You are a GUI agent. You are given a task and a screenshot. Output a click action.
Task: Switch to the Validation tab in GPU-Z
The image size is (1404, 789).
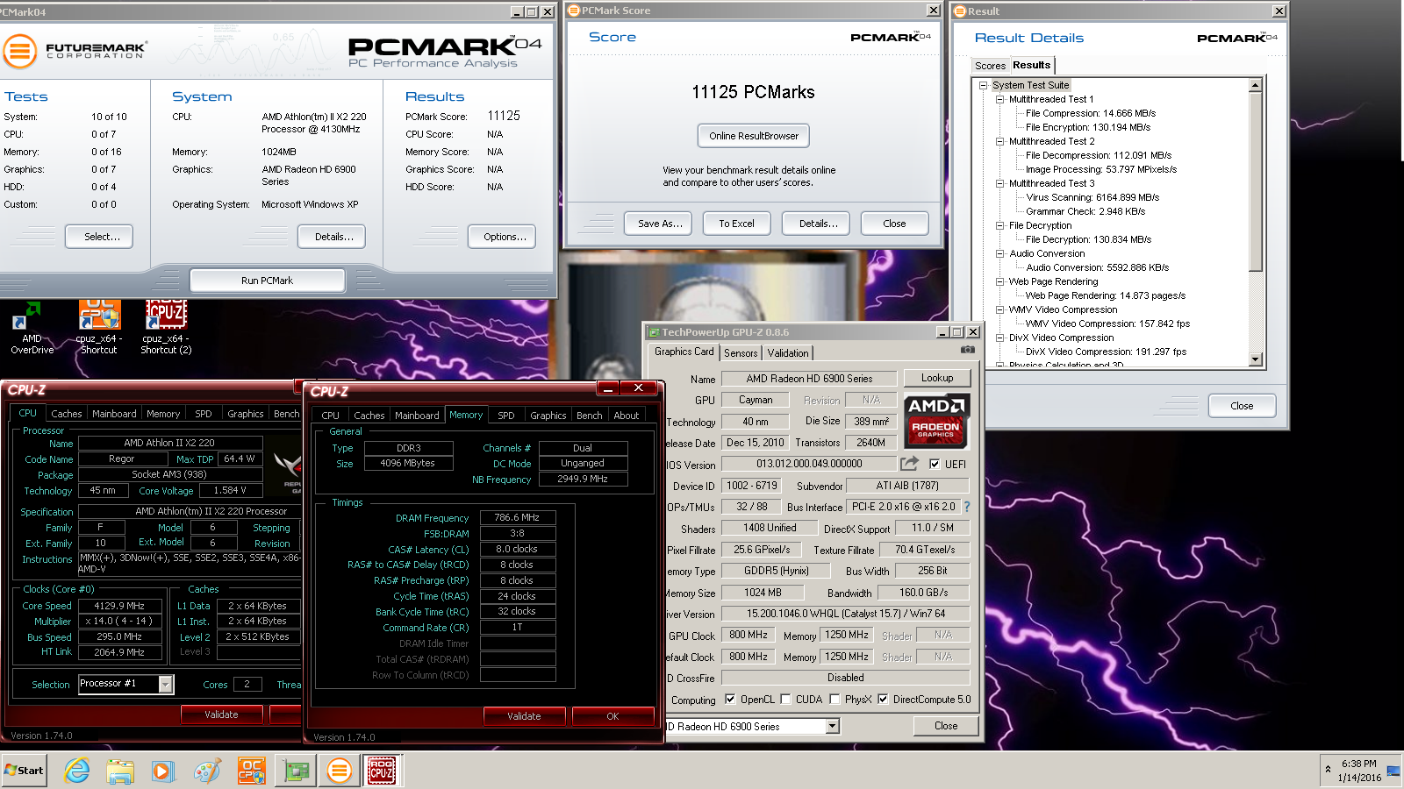click(x=788, y=352)
